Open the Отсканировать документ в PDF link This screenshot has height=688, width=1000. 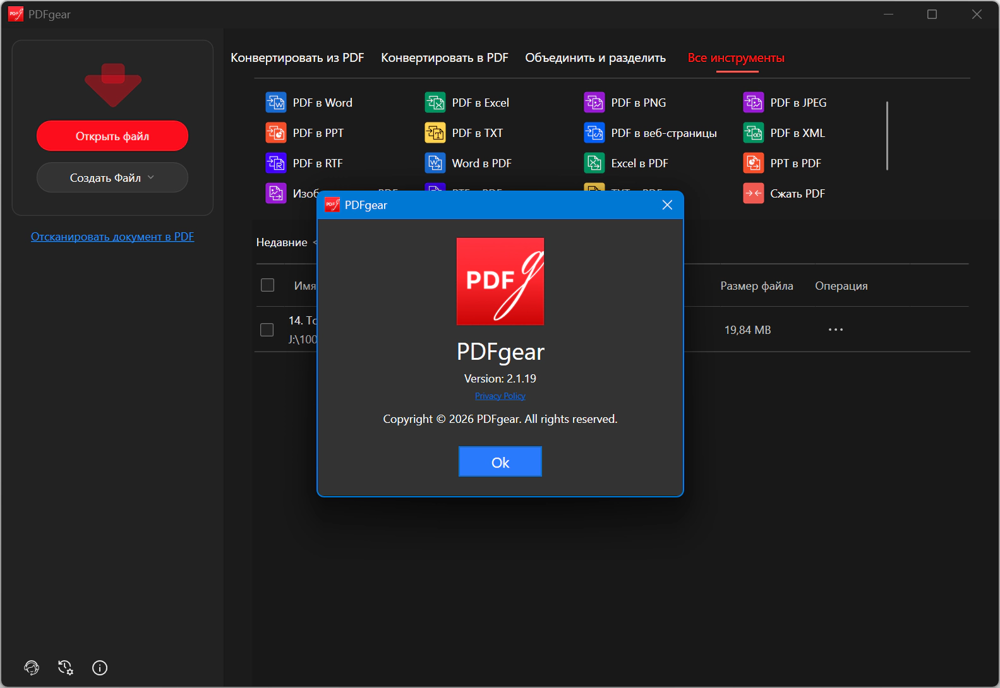coord(112,237)
